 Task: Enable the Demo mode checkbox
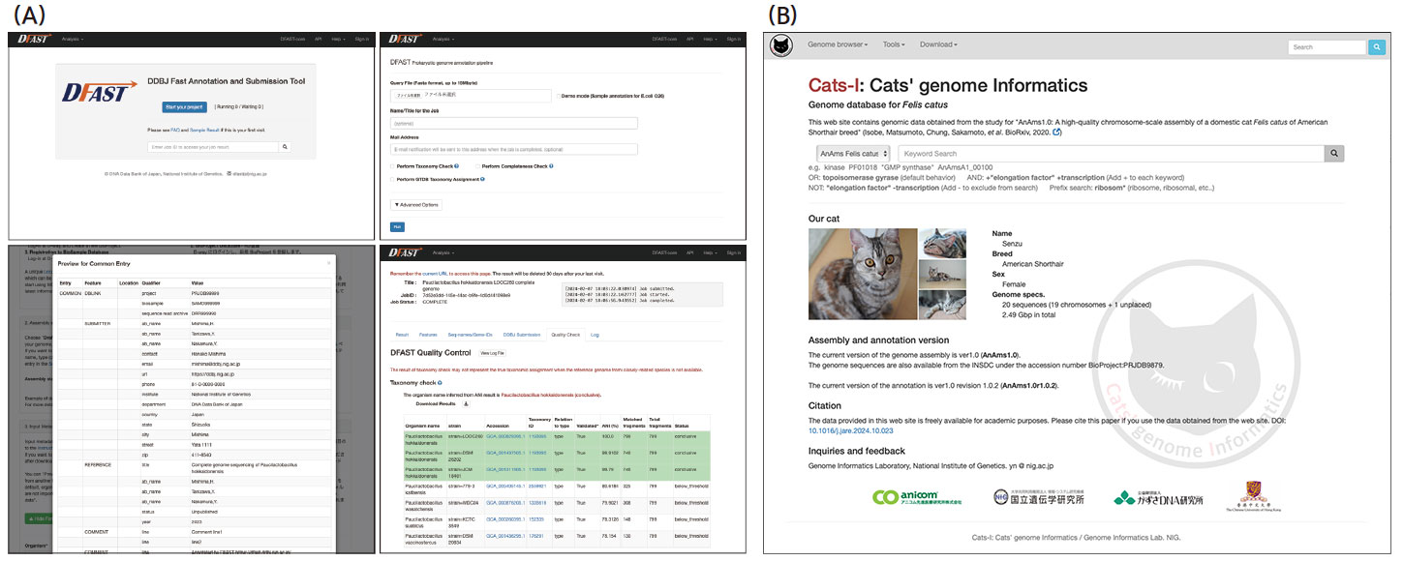pos(560,97)
